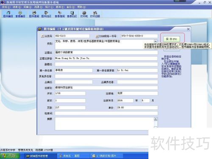Open the 帮助 menu
The width and height of the screenshot is (212, 159).
pyautogui.click(x=81, y=7)
